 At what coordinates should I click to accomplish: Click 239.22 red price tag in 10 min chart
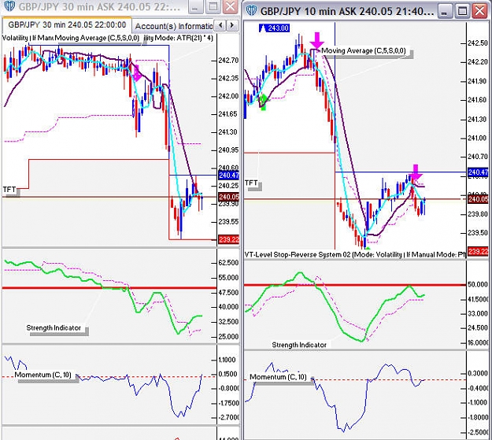478,251
